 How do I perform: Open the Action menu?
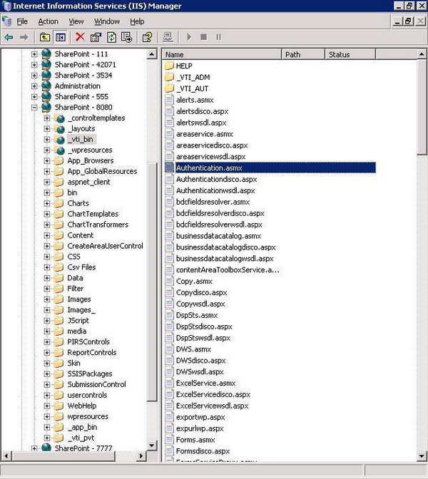48,21
